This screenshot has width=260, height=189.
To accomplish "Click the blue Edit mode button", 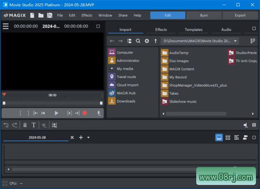I will (168, 15).
